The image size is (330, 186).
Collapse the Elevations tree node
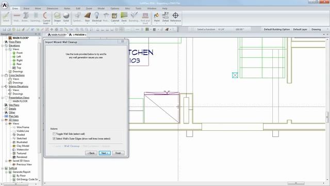click(3, 45)
